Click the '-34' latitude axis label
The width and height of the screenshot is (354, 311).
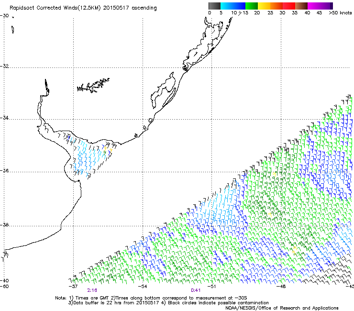[4, 118]
